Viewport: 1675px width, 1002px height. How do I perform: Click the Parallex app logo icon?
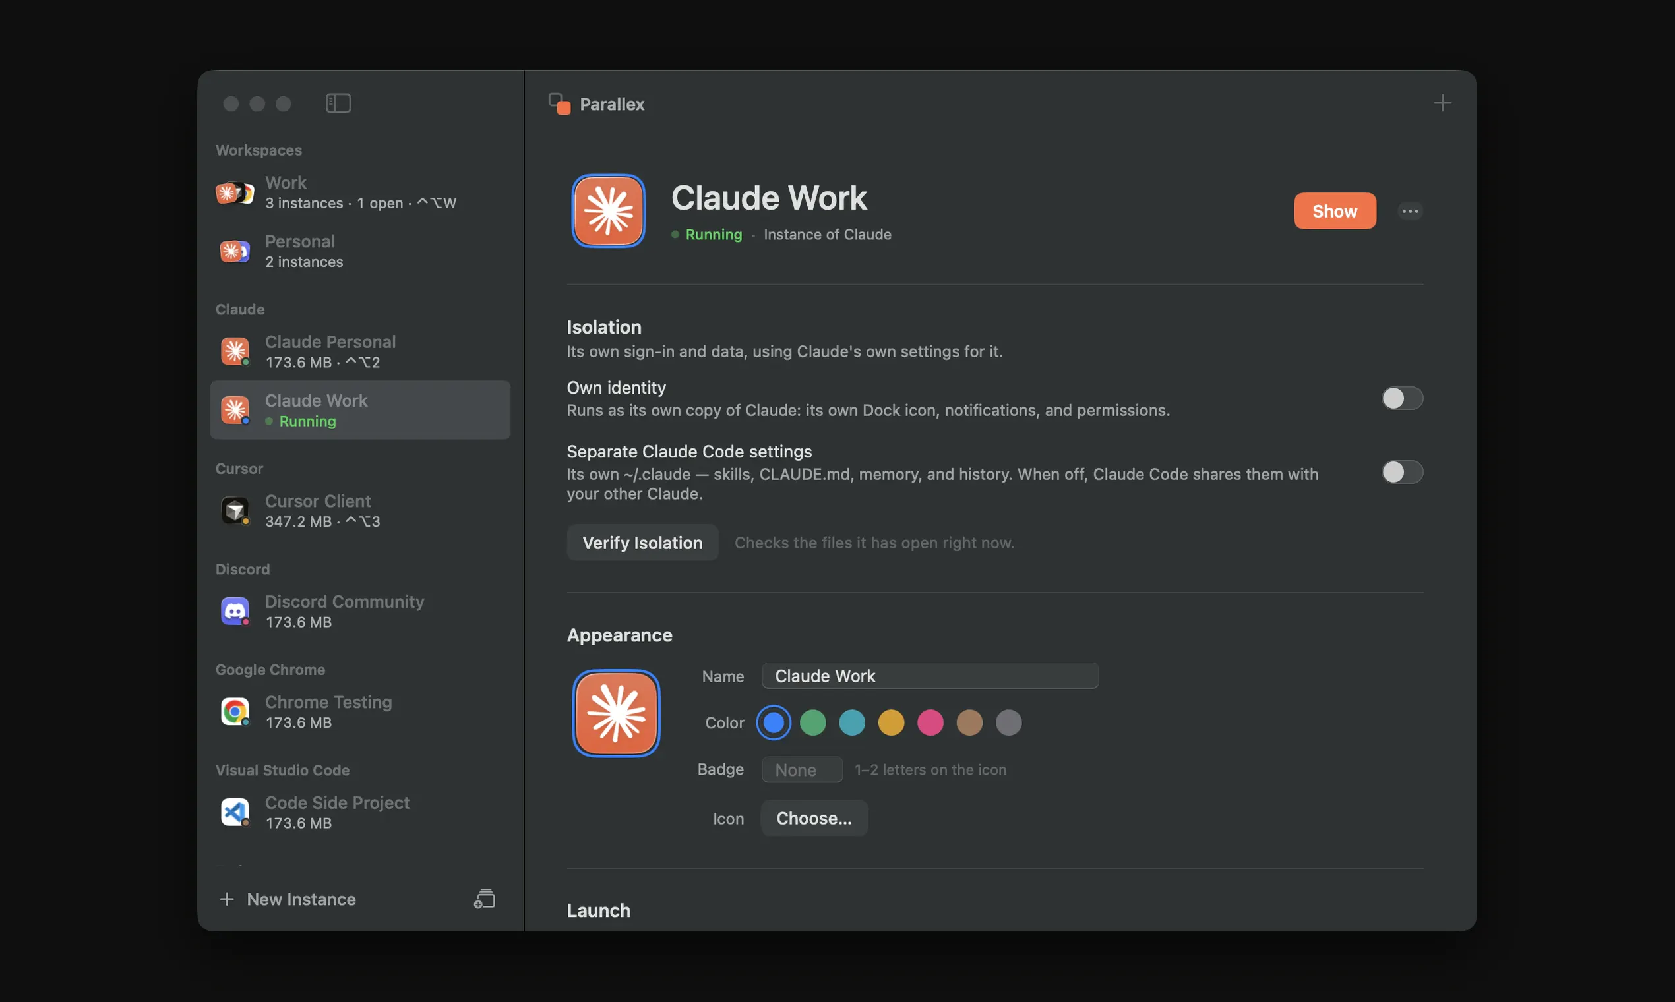pos(560,104)
